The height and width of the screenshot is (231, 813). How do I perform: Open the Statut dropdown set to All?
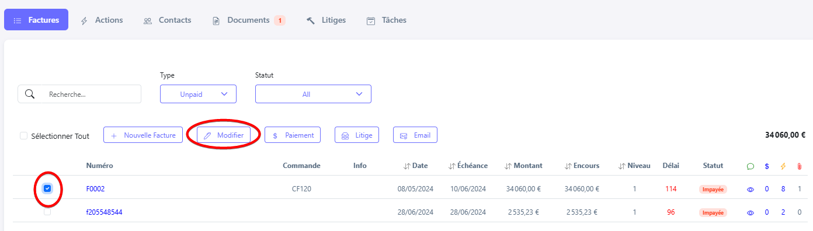tap(313, 94)
